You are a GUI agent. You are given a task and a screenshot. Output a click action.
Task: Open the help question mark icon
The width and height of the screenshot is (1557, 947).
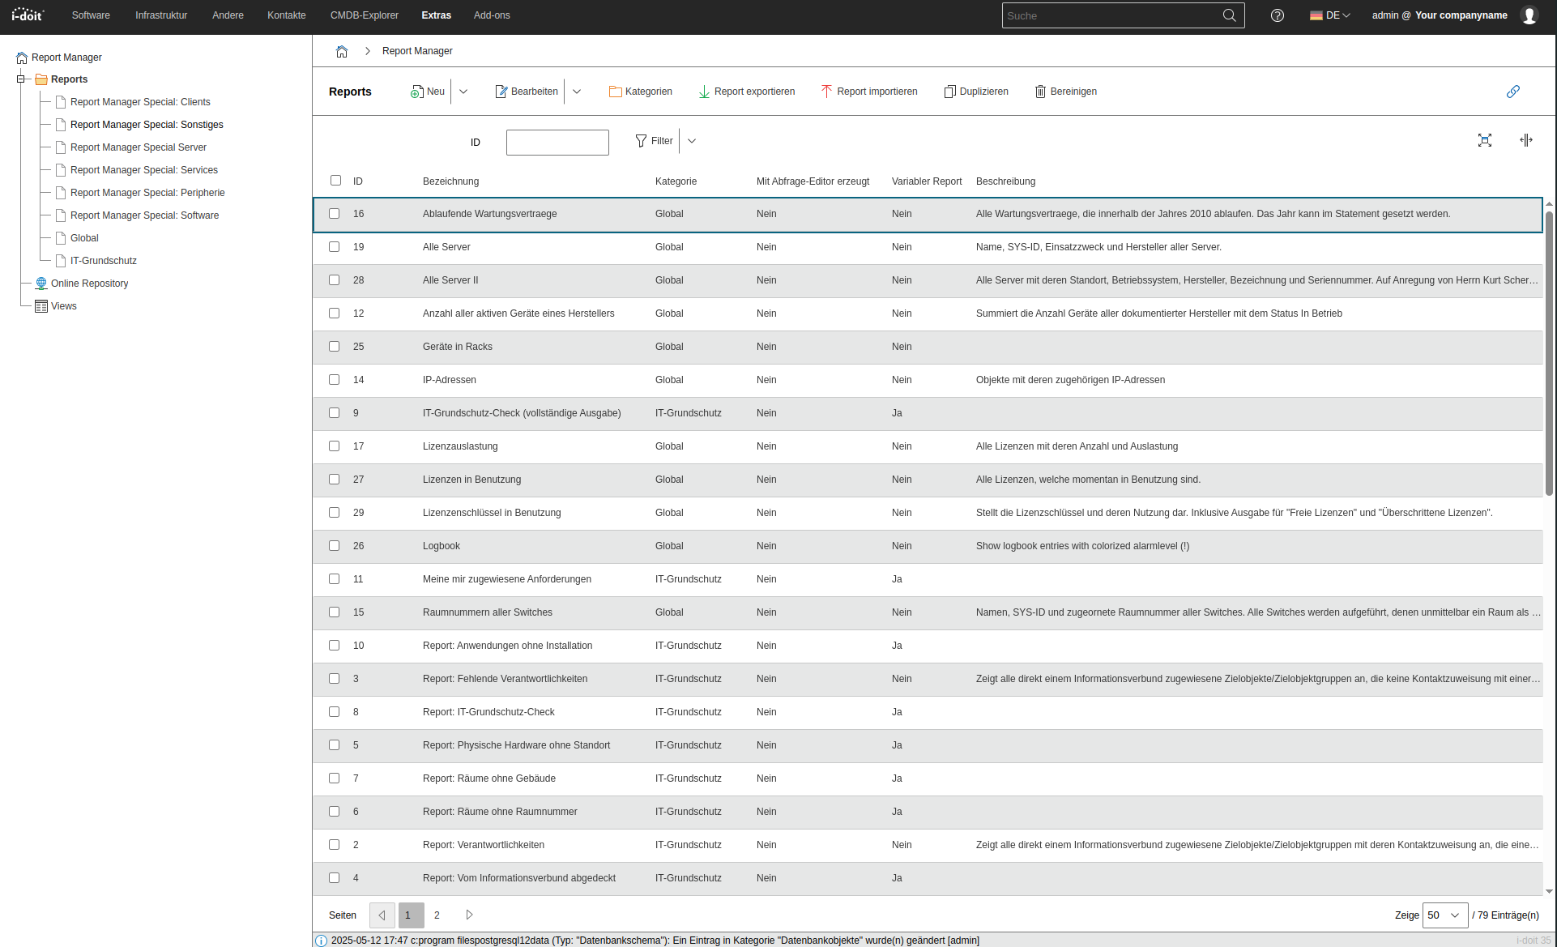click(1278, 15)
